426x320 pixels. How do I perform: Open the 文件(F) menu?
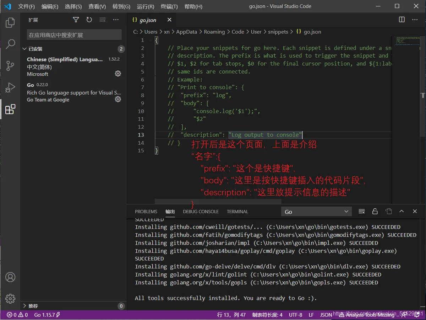click(27, 6)
